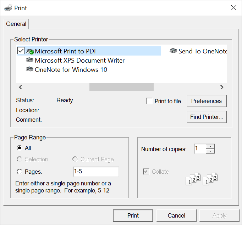Select the Selection radio button
Screen dimensions: 242x225
point(19,159)
